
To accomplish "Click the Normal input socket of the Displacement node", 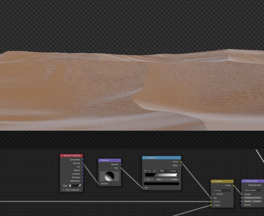I will coord(242,205).
